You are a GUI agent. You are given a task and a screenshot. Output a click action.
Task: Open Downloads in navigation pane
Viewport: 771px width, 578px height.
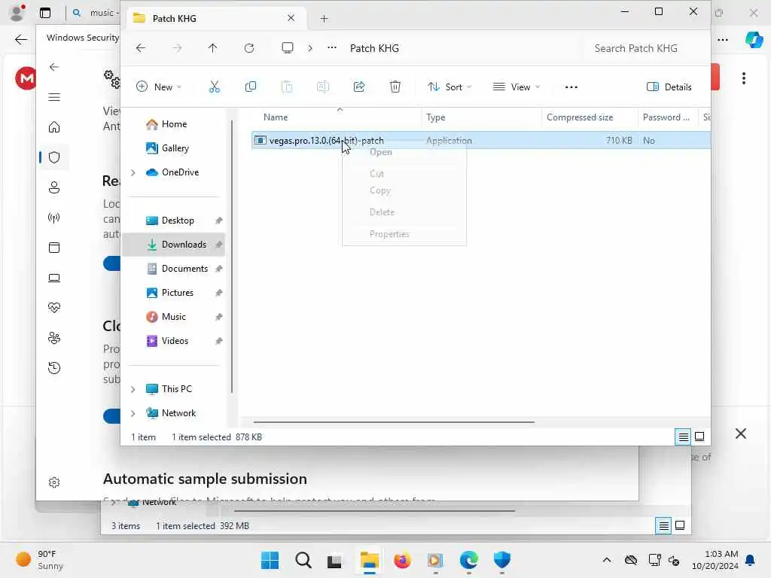174,245
